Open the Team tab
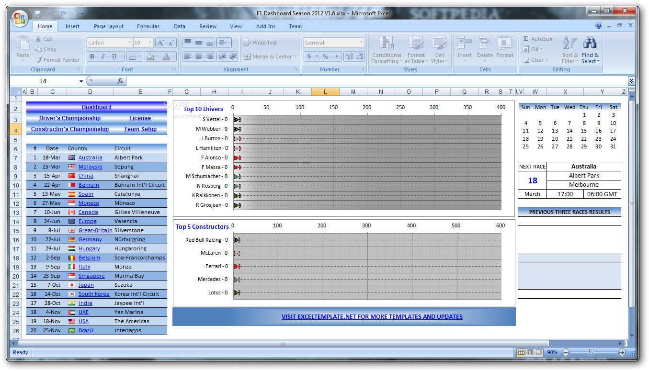Screen dimensions: 649x371 [296, 26]
